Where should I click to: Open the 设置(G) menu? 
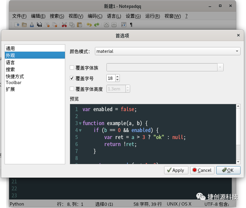(133, 16)
